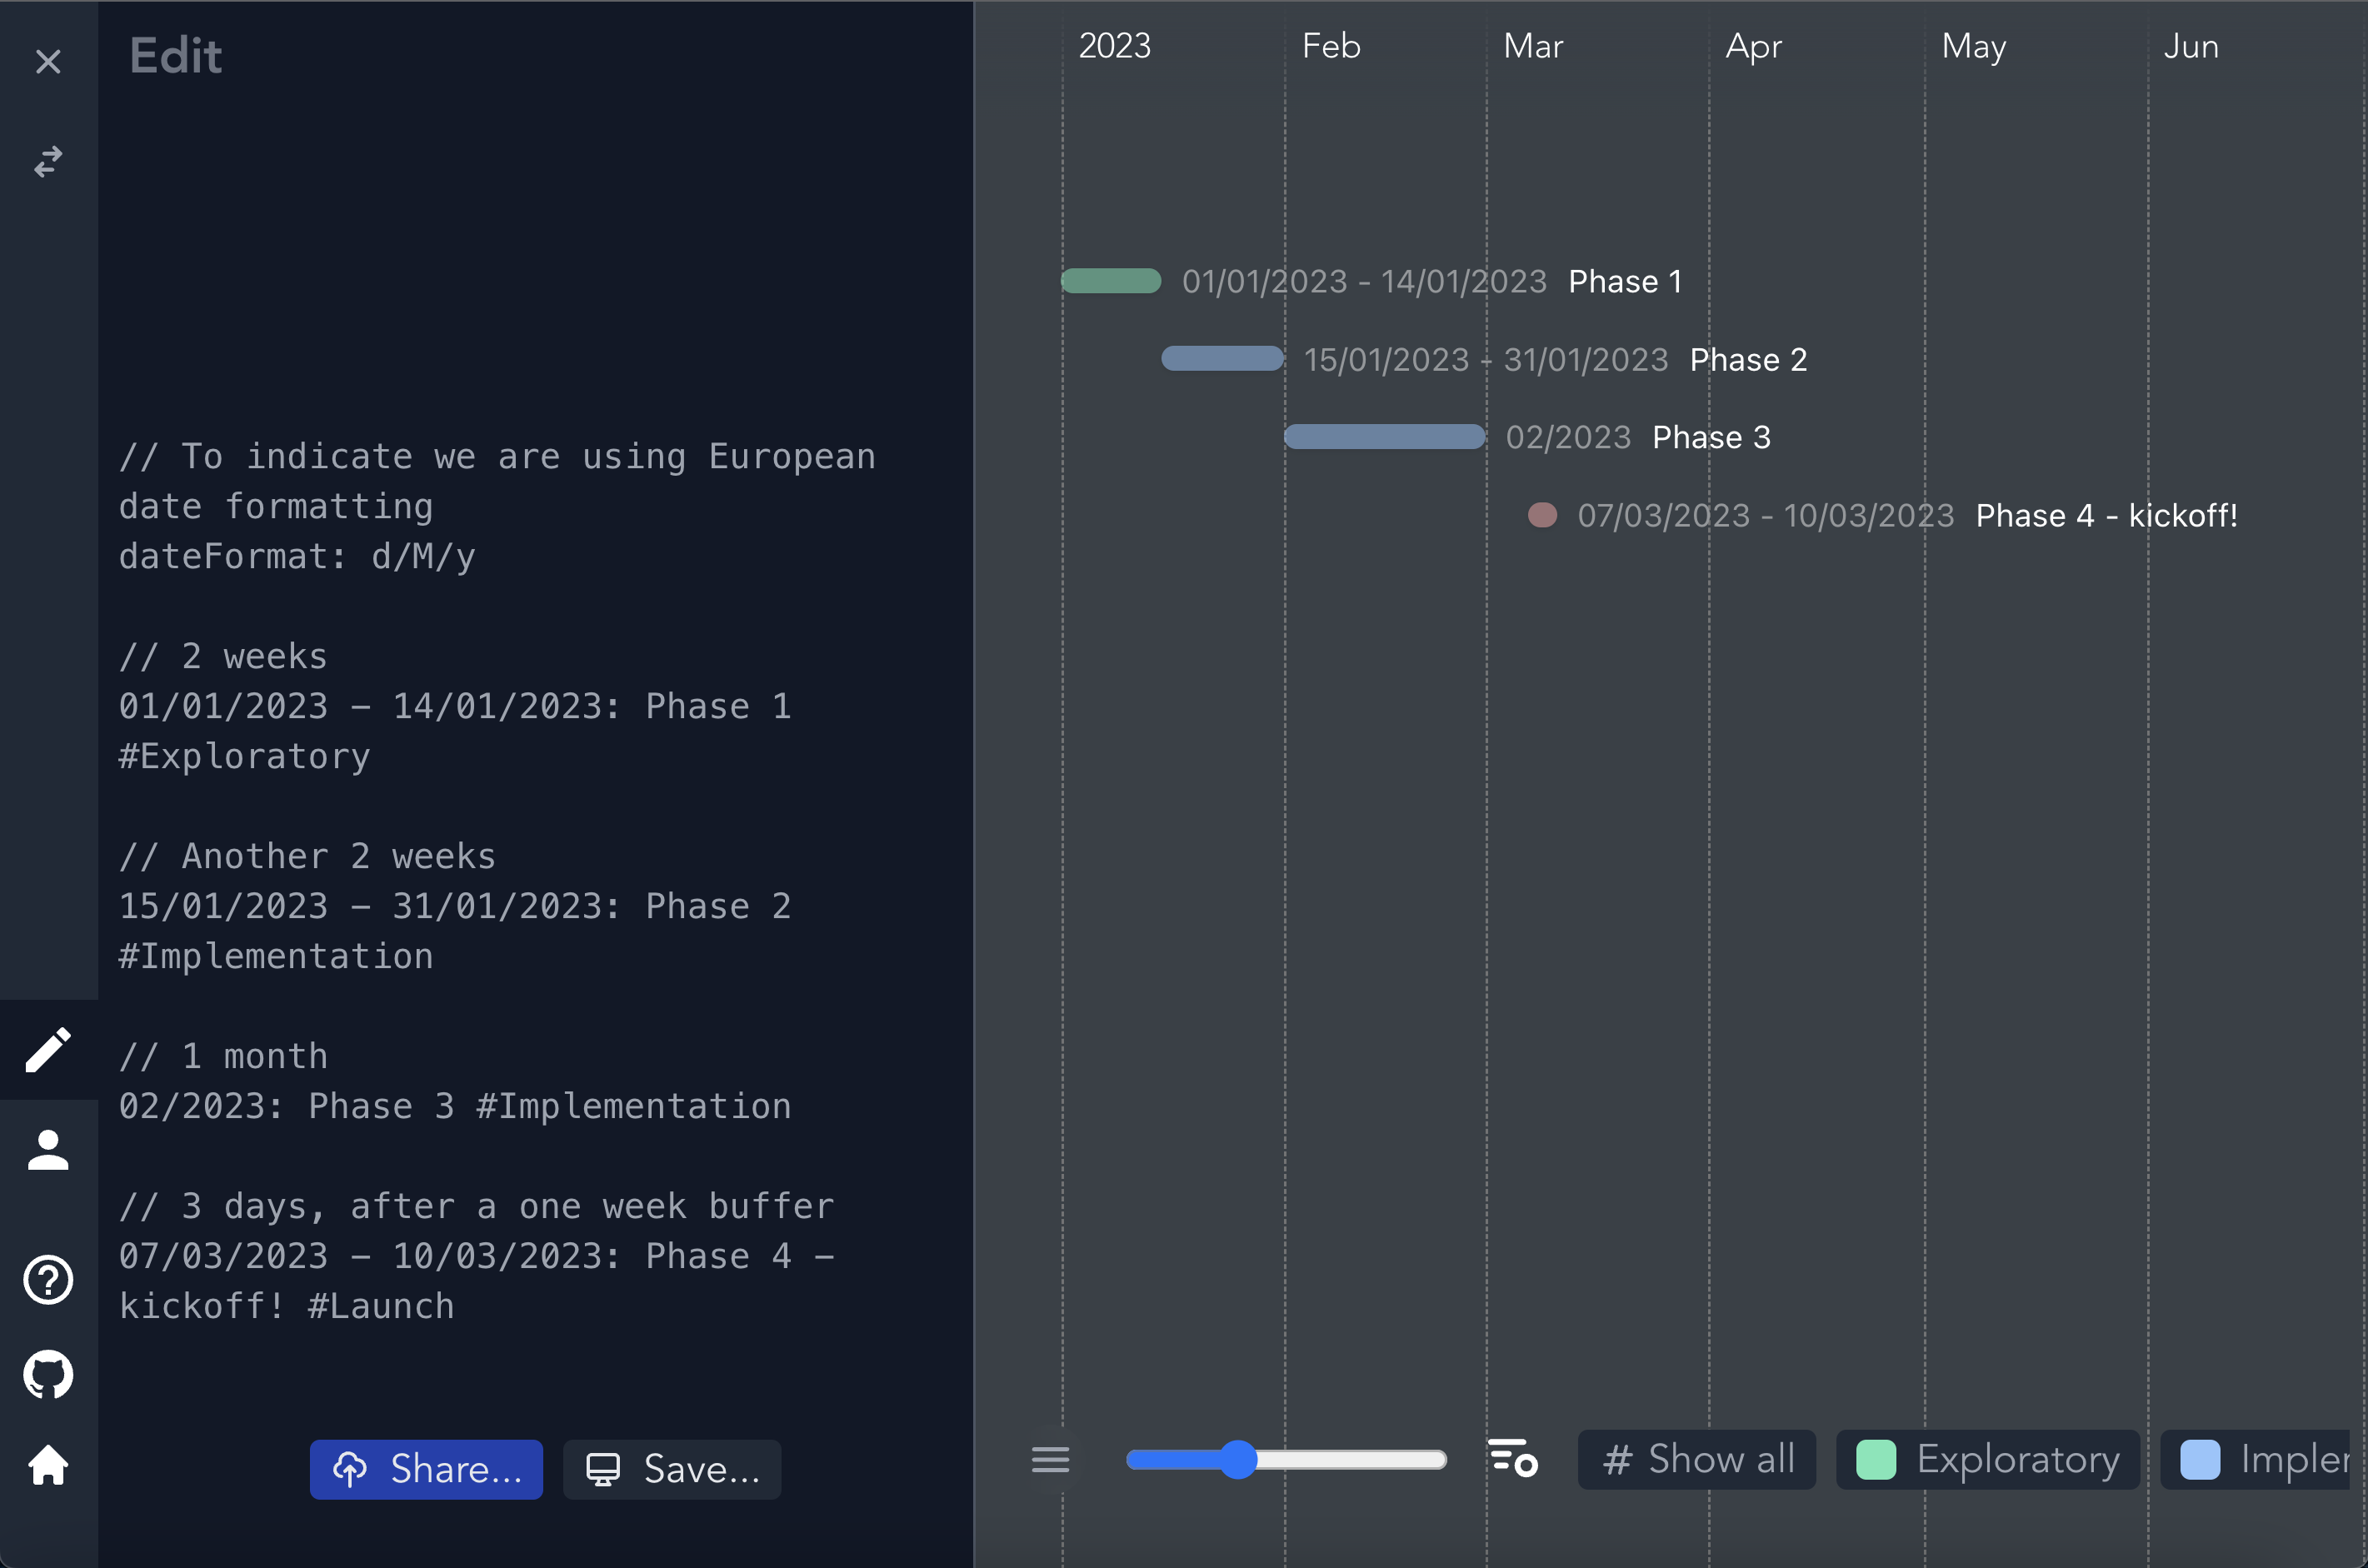This screenshot has height=1568, width=2368.
Task: Open help question mark icon
Action: pyautogui.click(x=48, y=1279)
